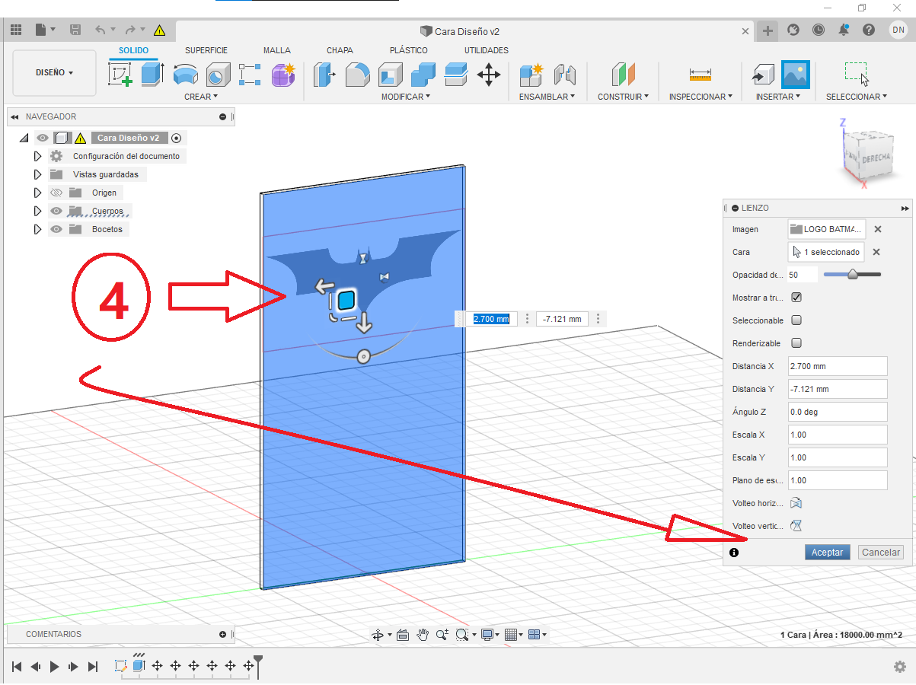Screen dimensions: 916x685
Task: Switch to the UTILIDADES tab
Action: pyautogui.click(x=487, y=50)
